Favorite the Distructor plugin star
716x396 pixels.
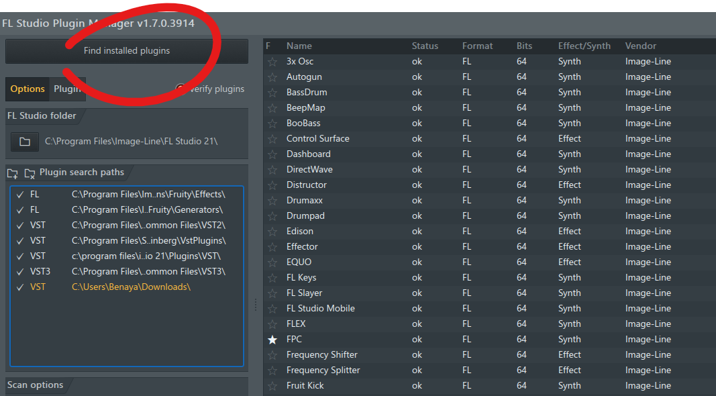pos(272,185)
